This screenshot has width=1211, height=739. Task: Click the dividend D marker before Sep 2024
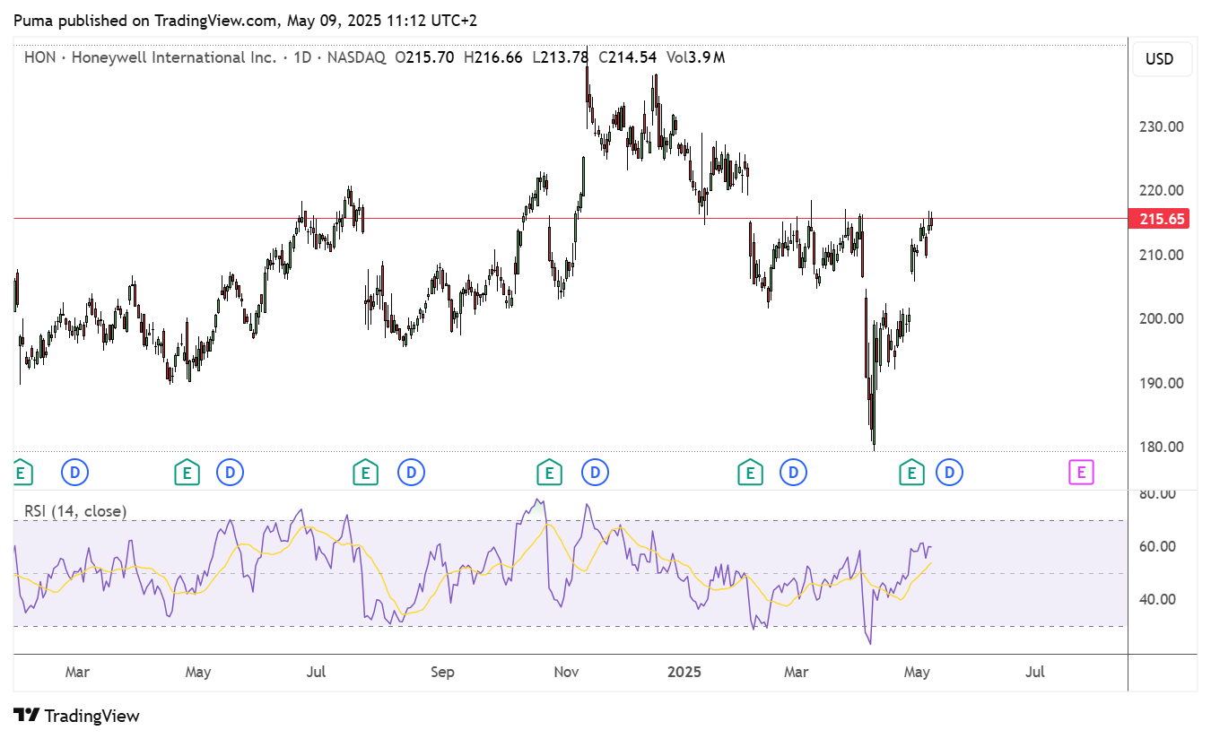411,472
